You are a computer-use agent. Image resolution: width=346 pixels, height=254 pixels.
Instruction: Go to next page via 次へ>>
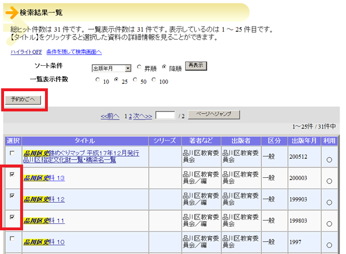tap(142, 116)
